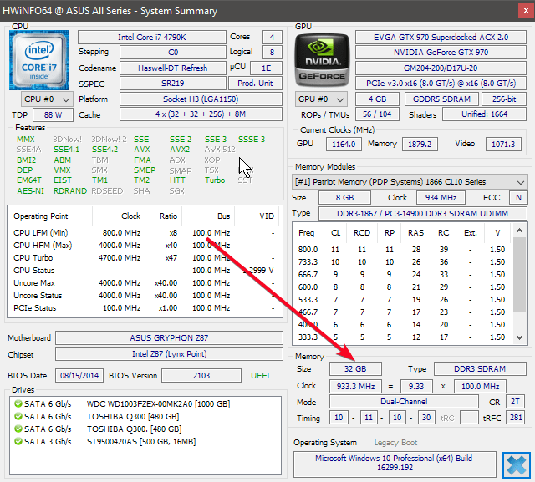Click the blue X close icon at bottom right

coord(516,464)
